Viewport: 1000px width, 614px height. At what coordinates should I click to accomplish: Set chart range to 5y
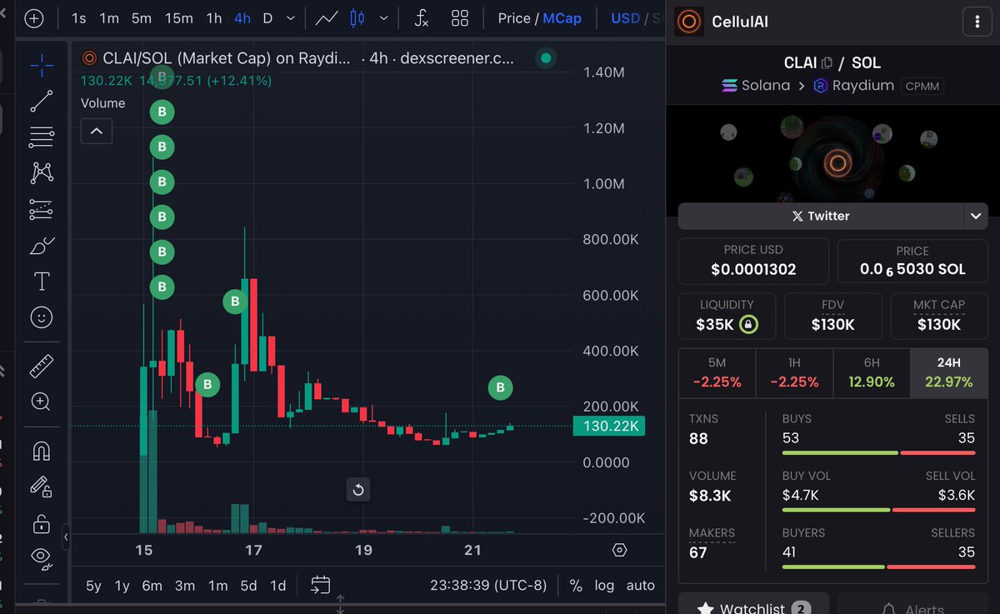coord(93,586)
